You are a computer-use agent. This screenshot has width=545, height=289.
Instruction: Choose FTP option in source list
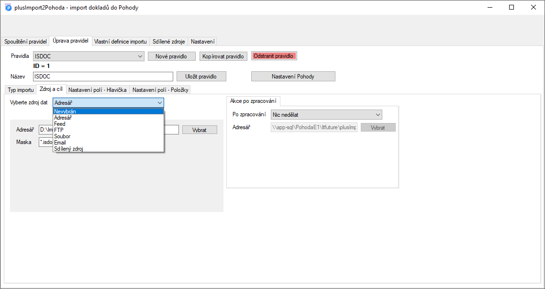(x=108, y=130)
